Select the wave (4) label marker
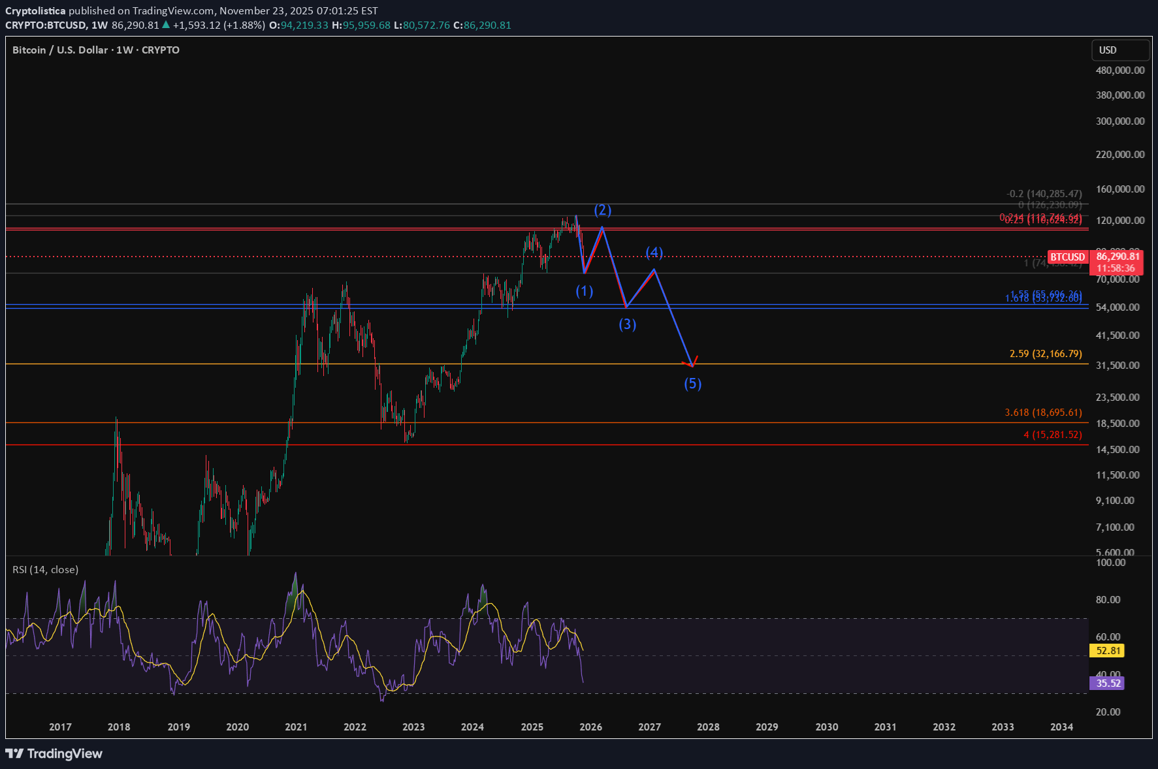 (x=654, y=253)
